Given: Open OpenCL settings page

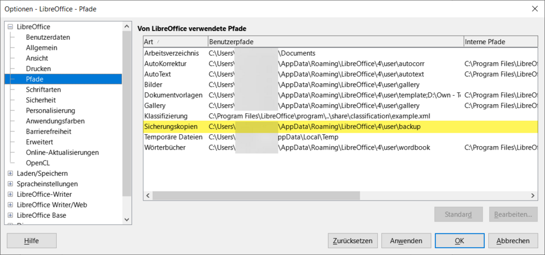Looking at the screenshot, I should click(38, 163).
